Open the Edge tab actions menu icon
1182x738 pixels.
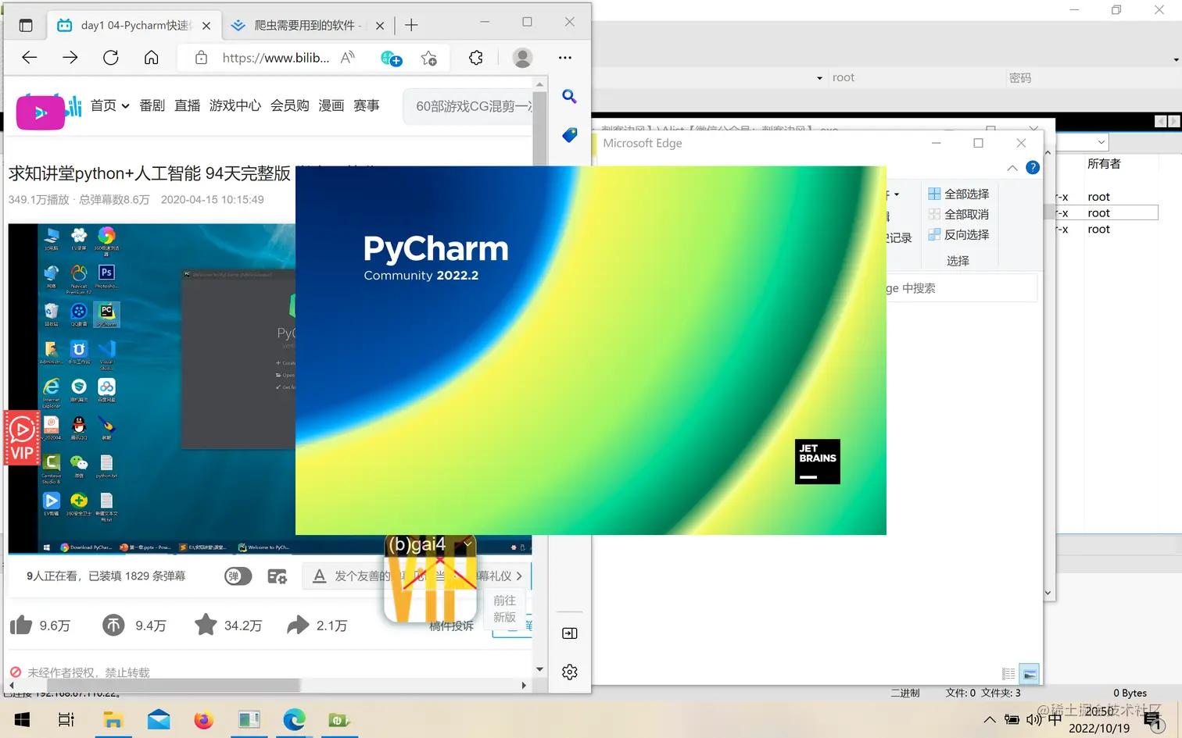(26, 25)
